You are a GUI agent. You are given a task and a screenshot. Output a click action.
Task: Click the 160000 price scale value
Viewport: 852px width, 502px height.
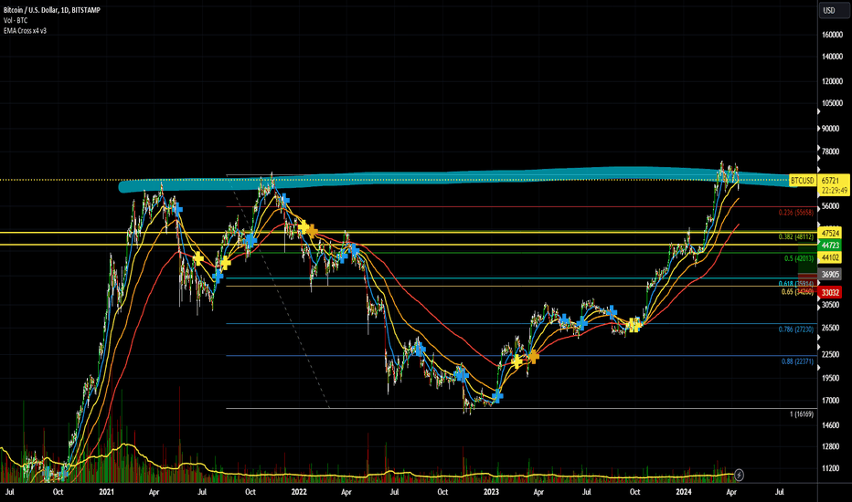(833, 35)
